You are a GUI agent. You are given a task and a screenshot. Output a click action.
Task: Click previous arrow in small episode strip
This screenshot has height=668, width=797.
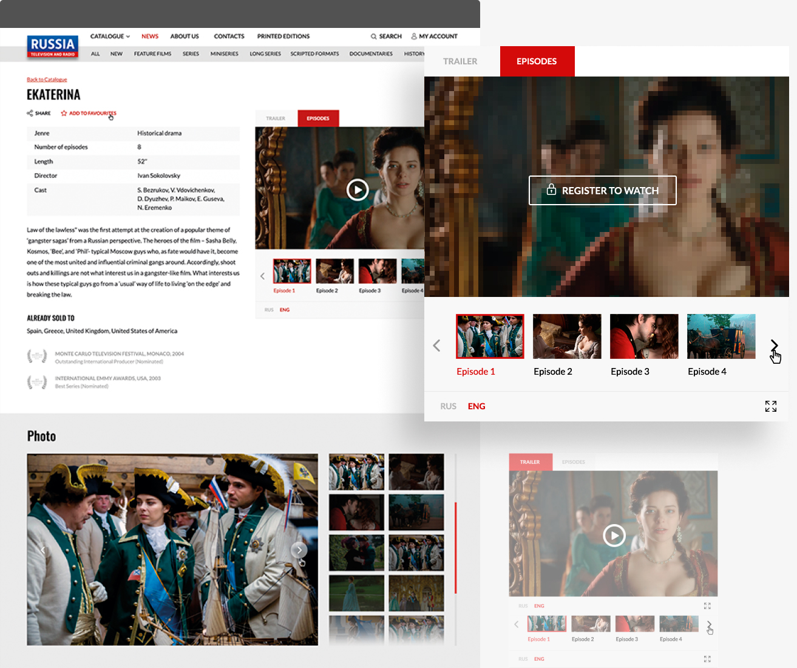[262, 276]
